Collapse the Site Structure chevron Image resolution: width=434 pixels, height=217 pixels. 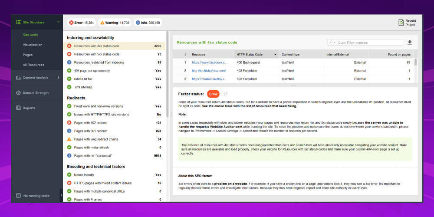coord(59,22)
